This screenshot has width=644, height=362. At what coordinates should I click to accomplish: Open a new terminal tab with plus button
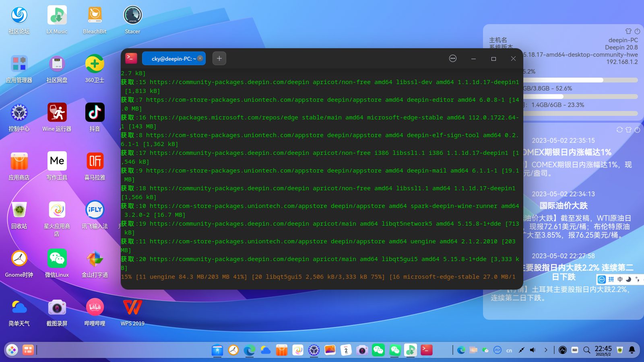(x=219, y=58)
